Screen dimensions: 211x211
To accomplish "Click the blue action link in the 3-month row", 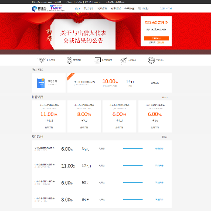I will coord(159,149).
